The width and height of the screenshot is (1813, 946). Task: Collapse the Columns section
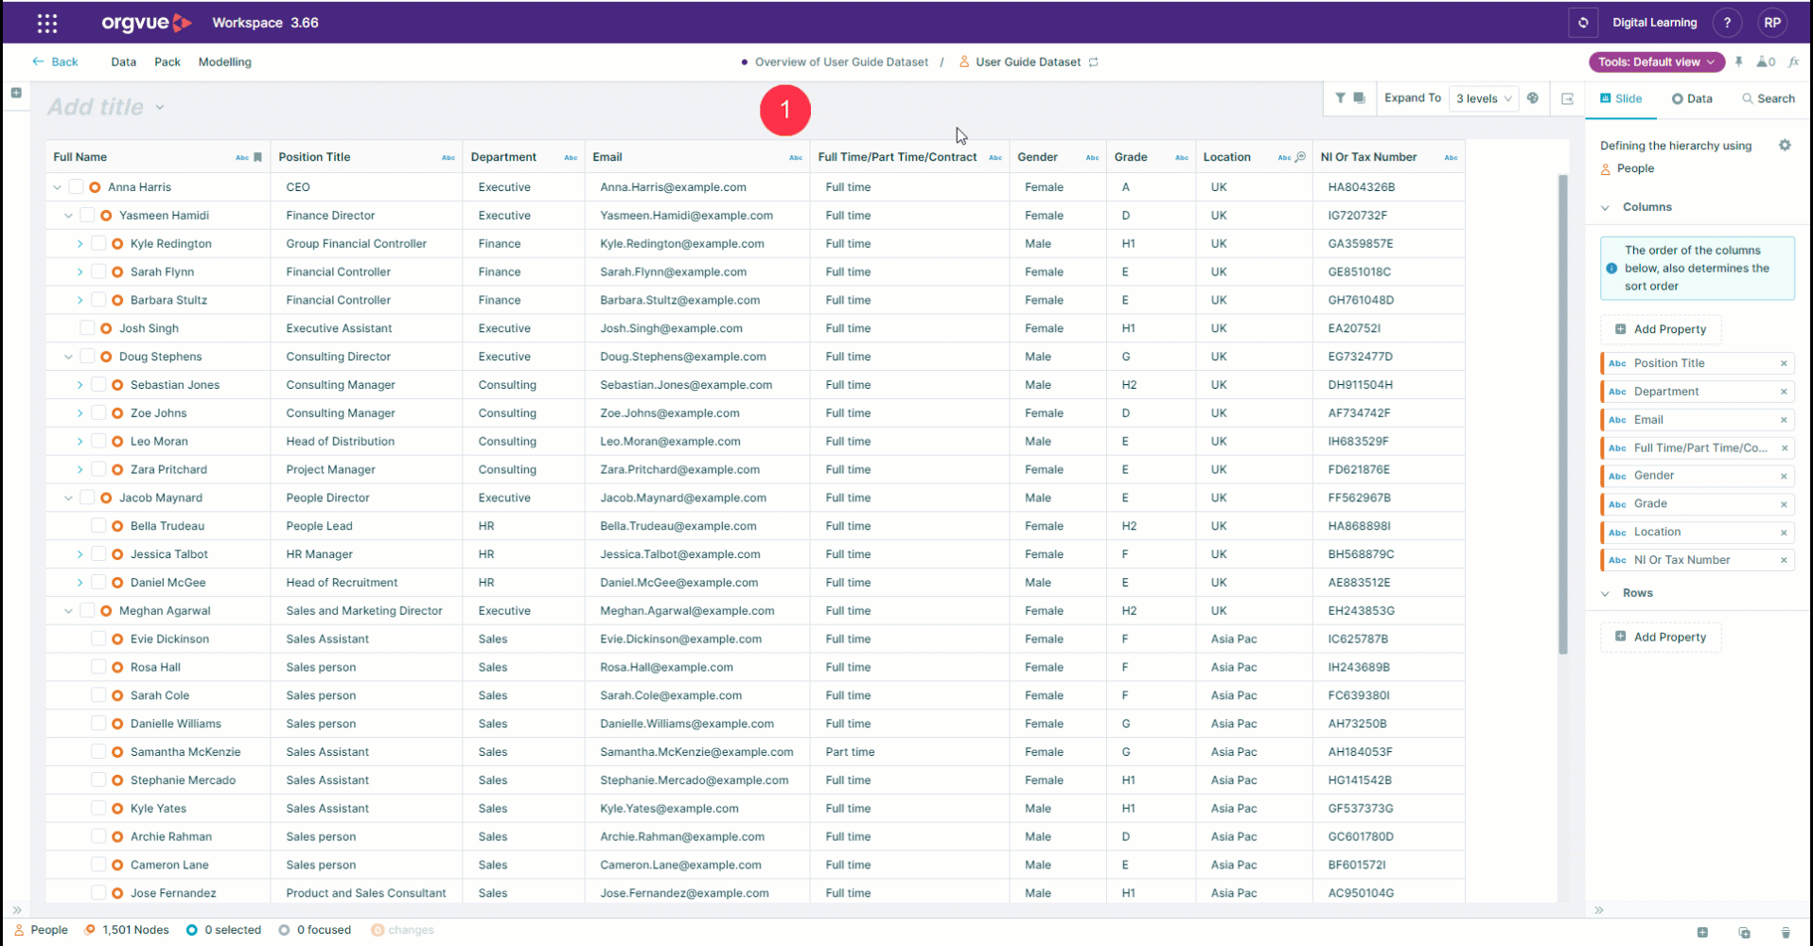1605,207
